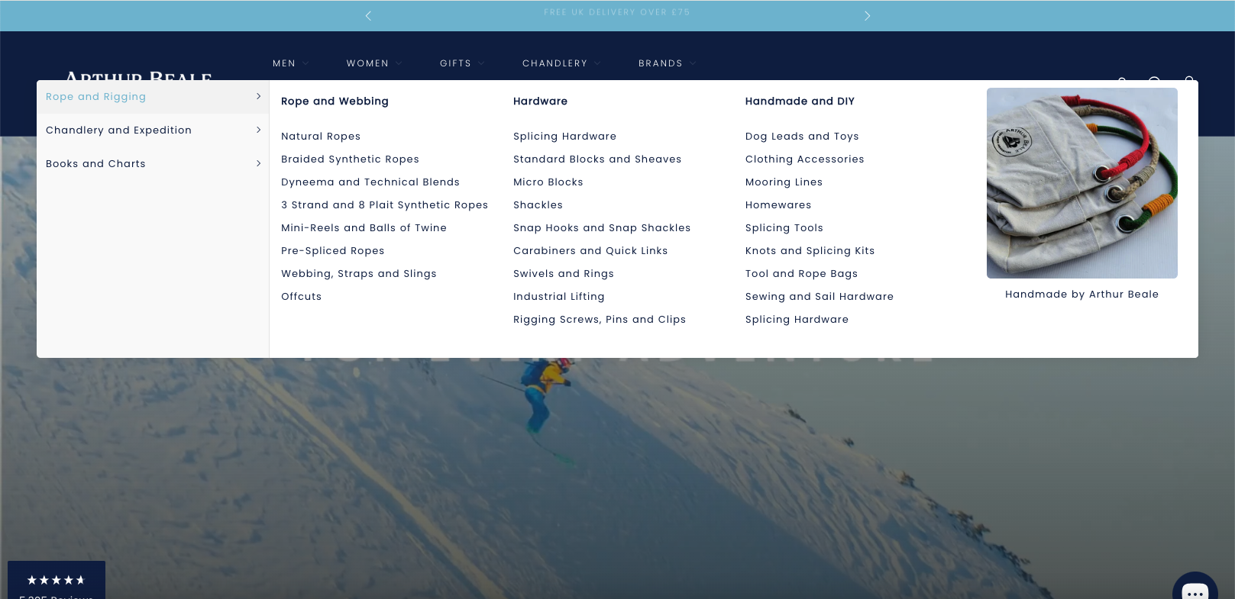Open Splicing Tools
This screenshot has width=1235, height=599.
point(784,228)
